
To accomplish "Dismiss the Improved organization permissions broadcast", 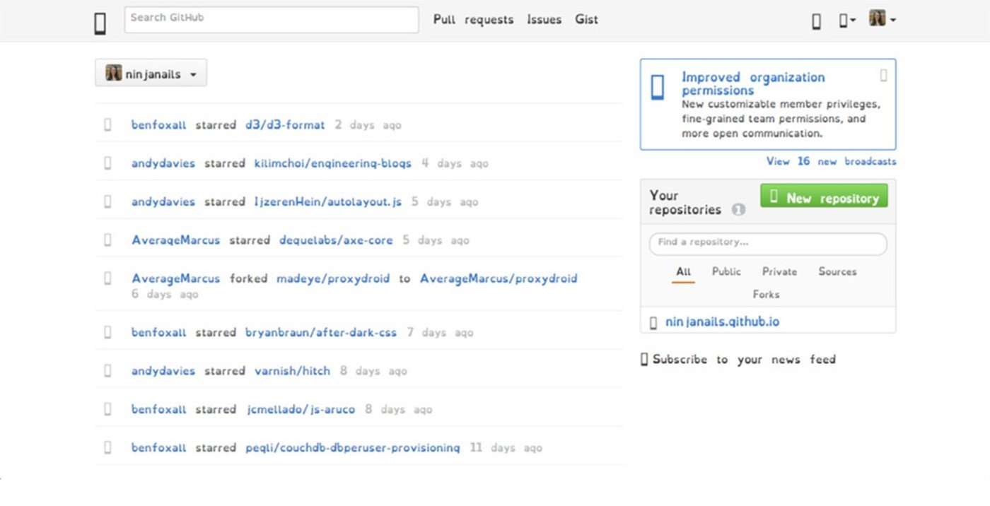I will (x=883, y=75).
